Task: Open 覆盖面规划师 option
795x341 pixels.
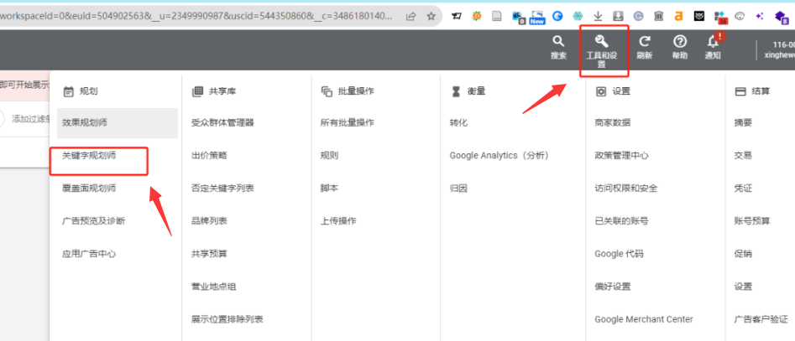Action: (x=89, y=189)
